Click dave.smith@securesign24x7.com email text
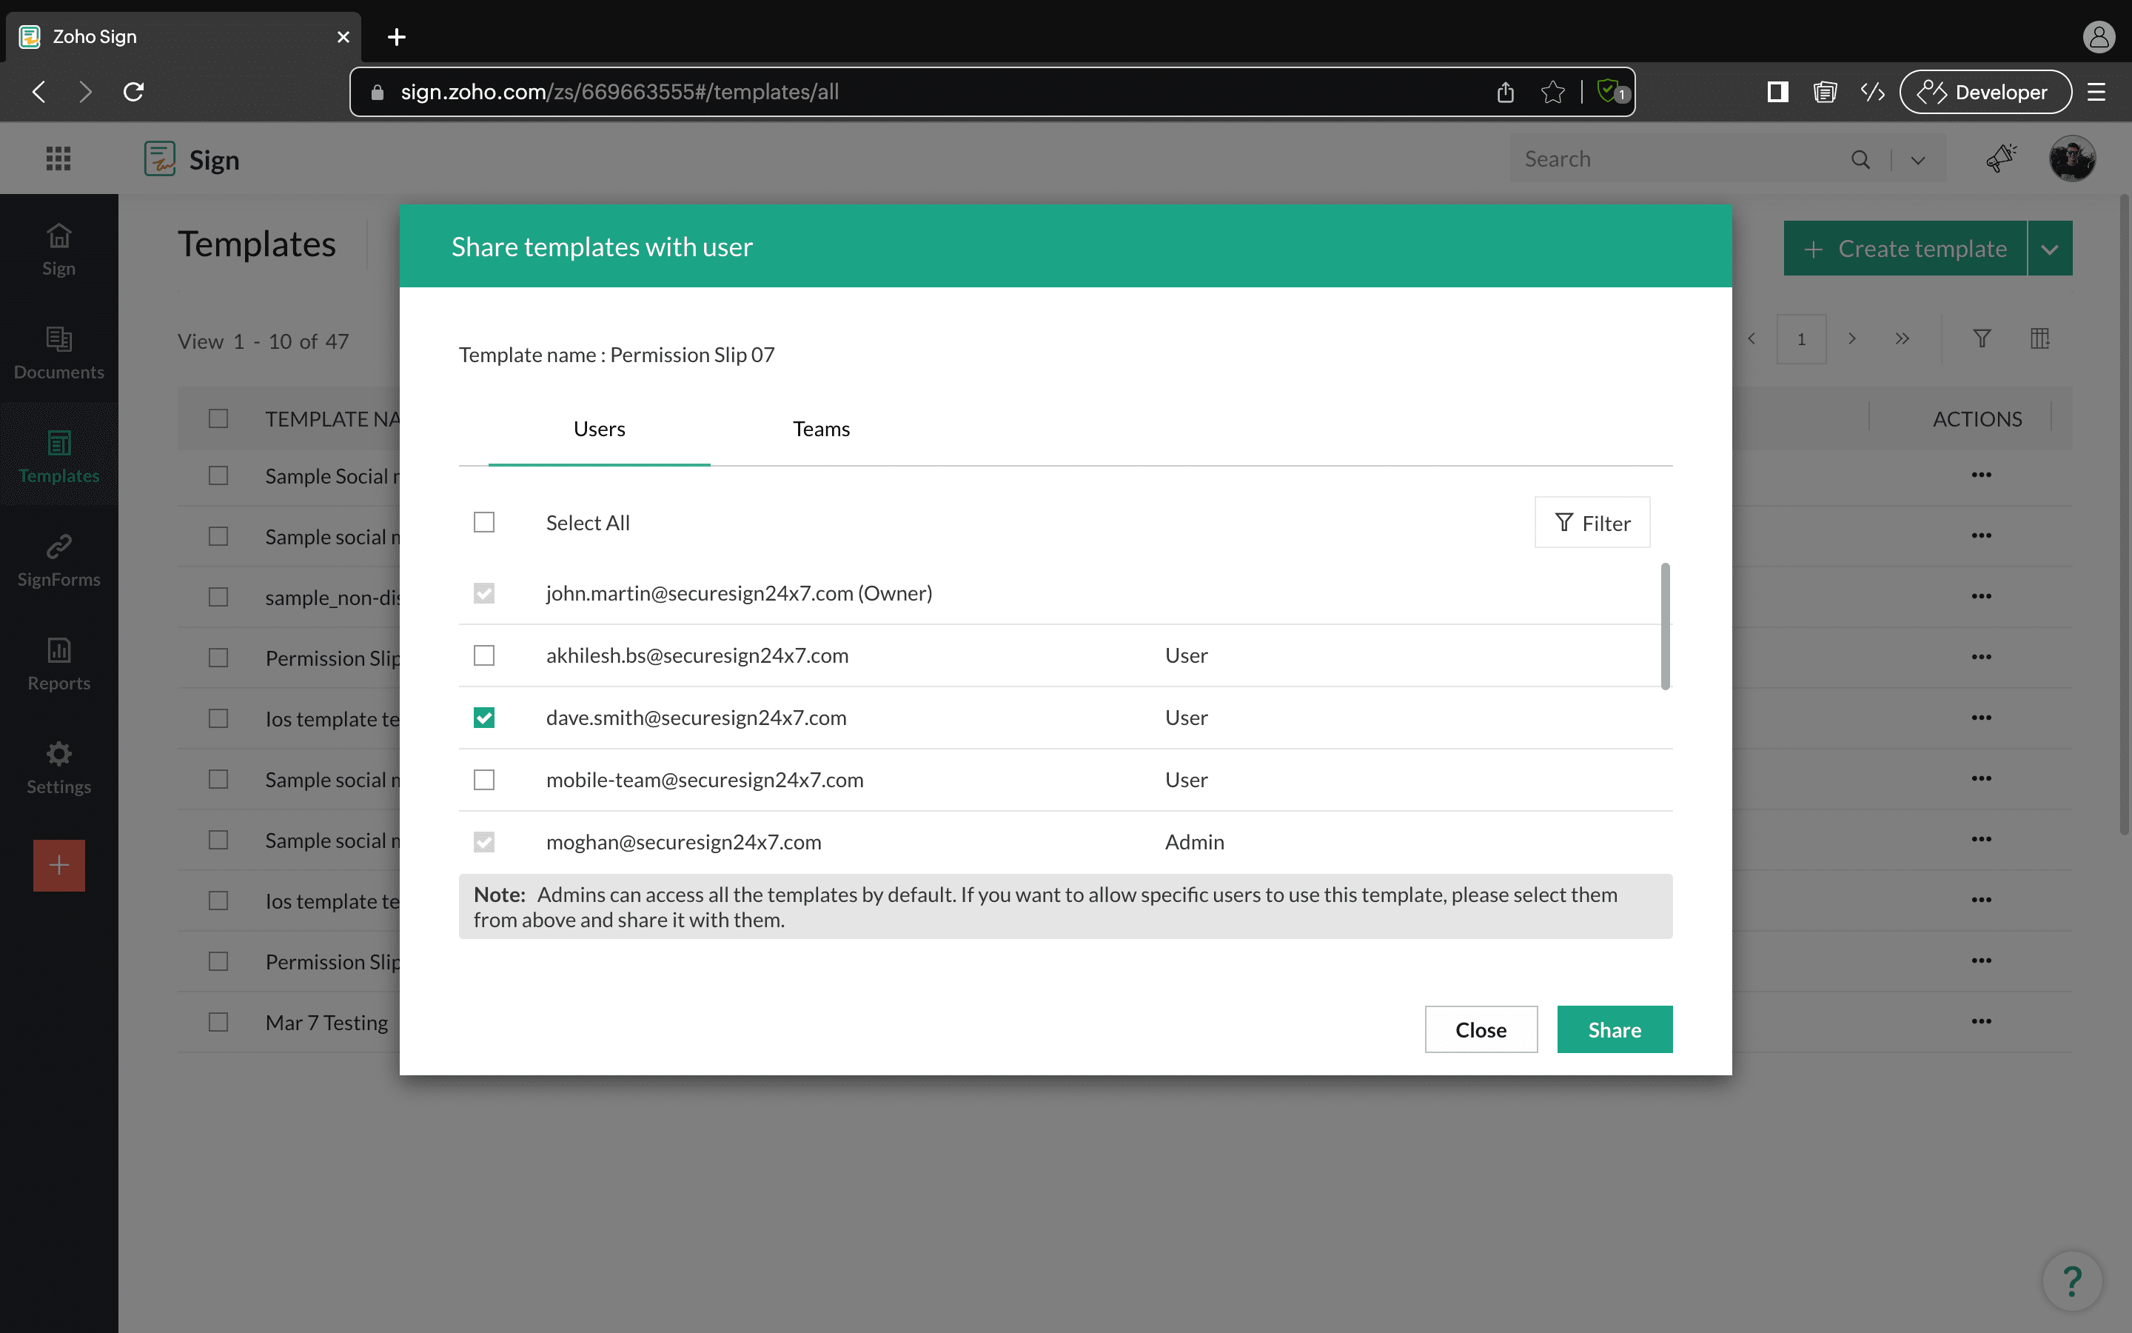The height and width of the screenshot is (1333, 2132). pos(696,718)
